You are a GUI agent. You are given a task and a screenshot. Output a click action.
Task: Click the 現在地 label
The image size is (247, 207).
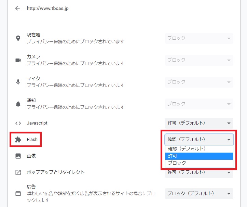coord(33,35)
